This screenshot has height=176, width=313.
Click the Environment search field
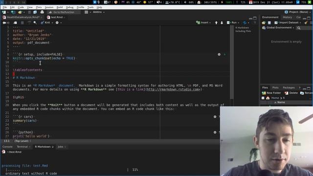click(305, 28)
